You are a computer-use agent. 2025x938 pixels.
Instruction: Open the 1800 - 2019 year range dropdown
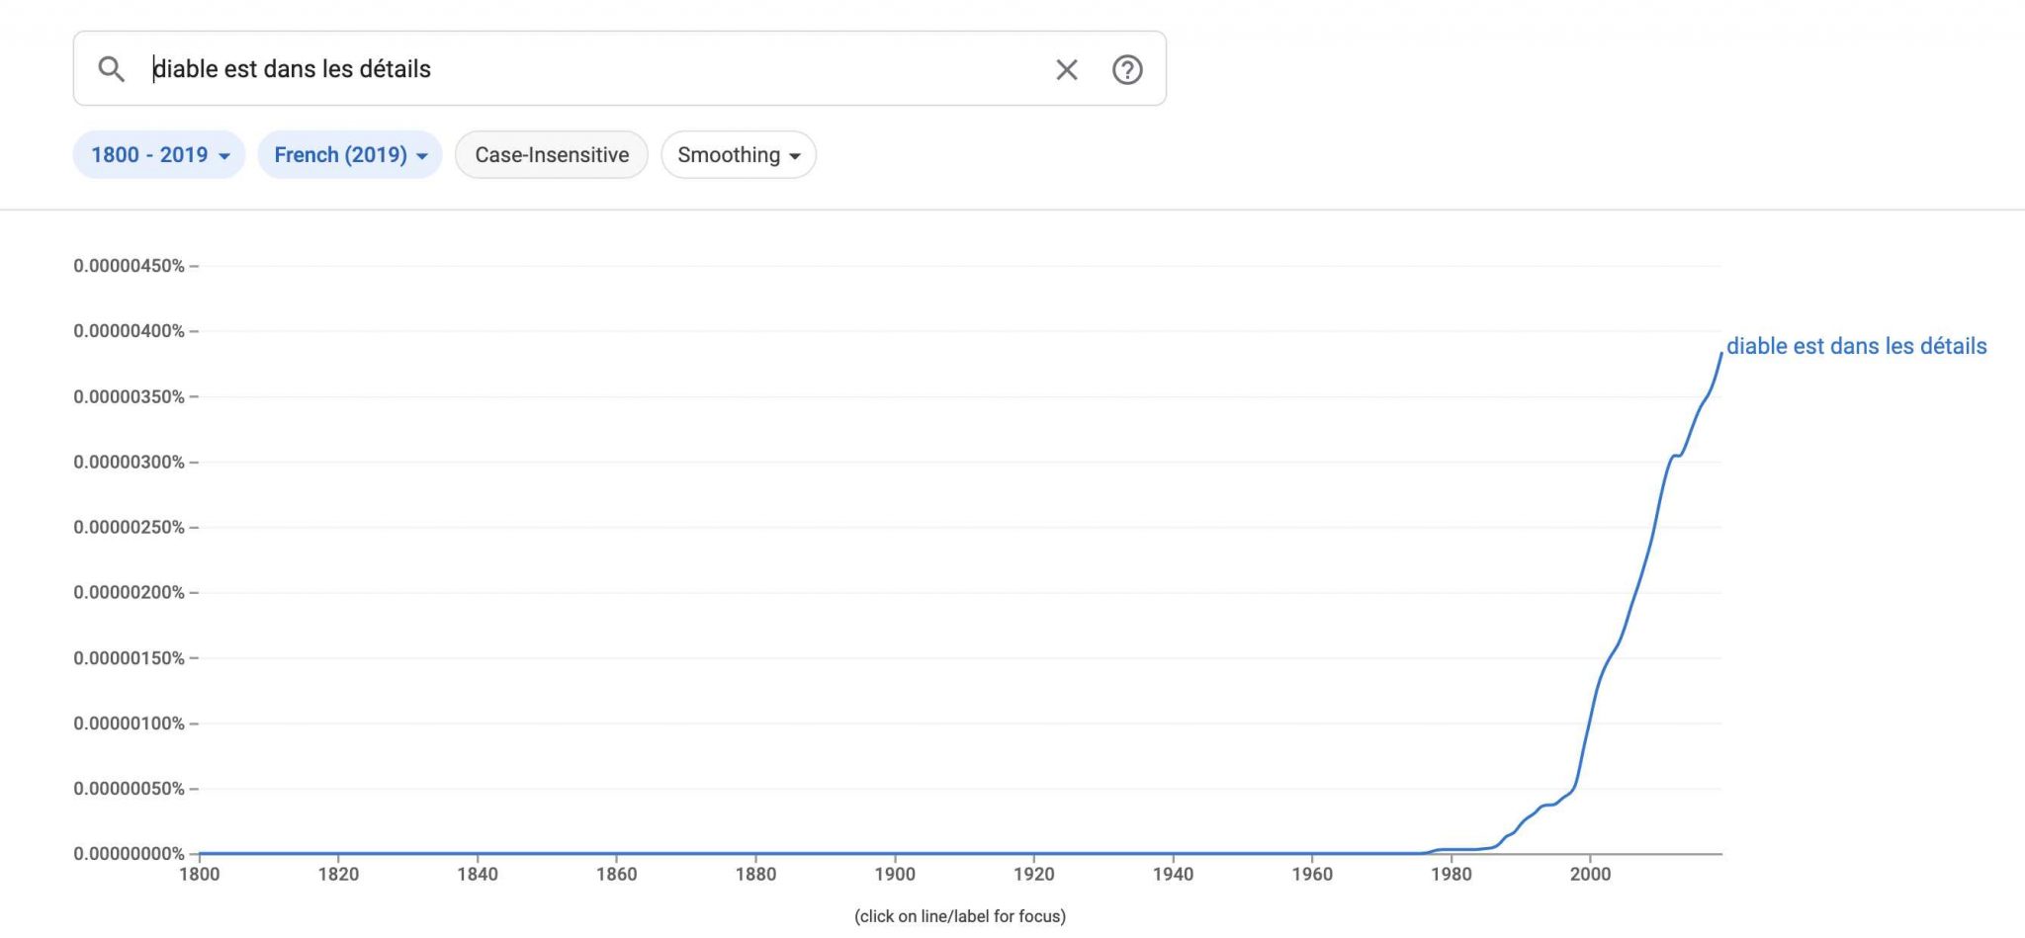159,155
